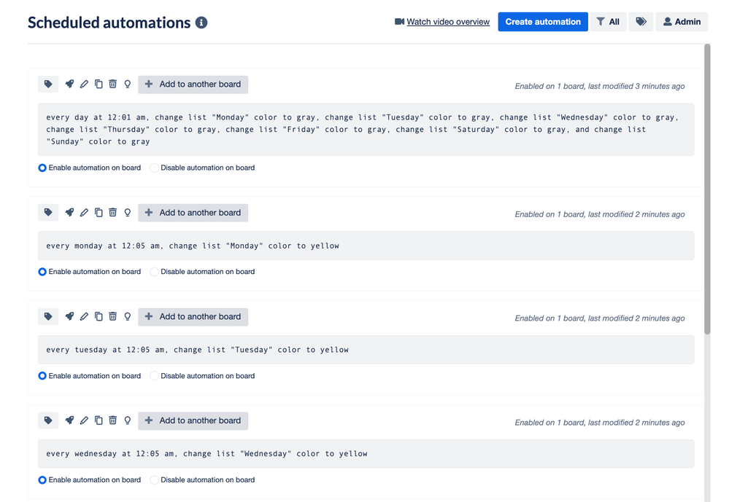Delete the daily gray-color automation with the trash icon
This screenshot has height=502, width=729.
click(112, 84)
